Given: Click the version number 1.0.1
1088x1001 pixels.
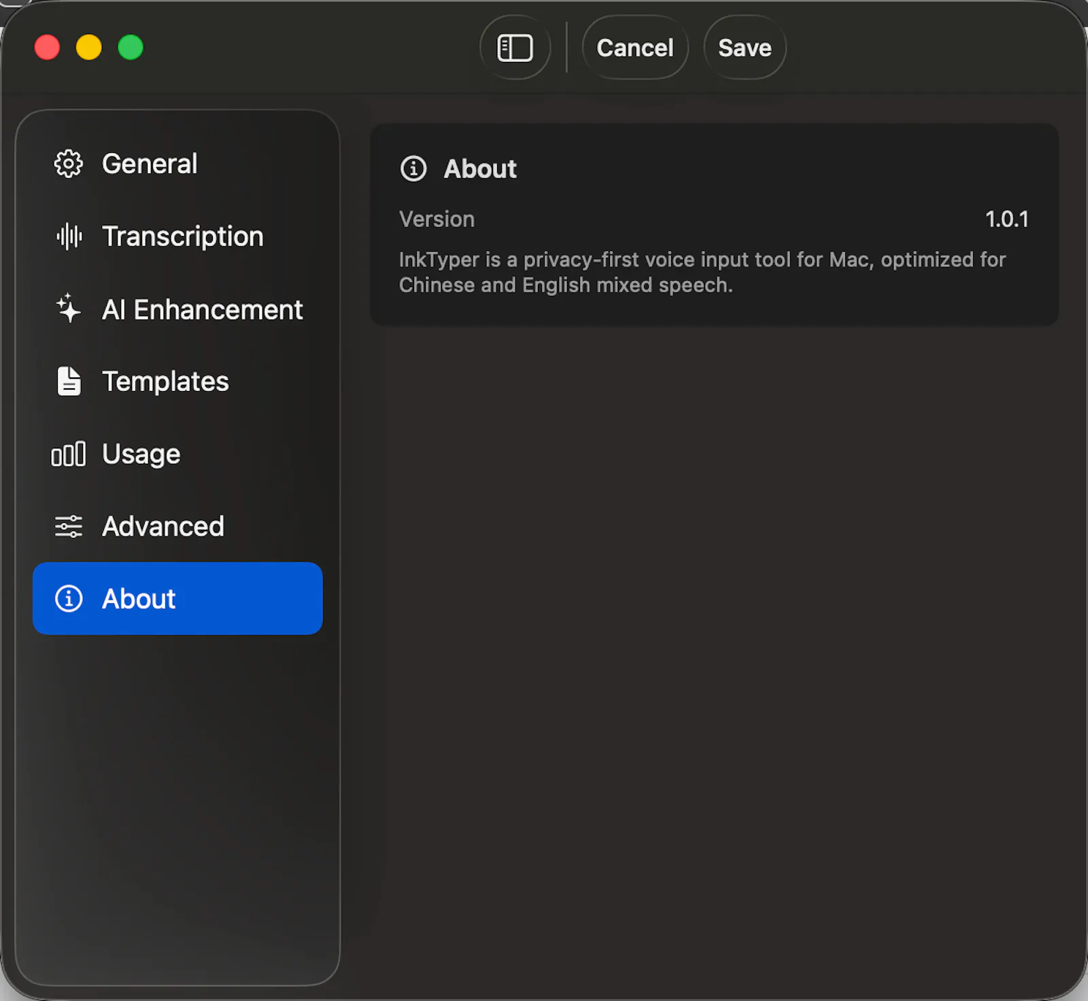Looking at the screenshot, I should (1007, 219).
